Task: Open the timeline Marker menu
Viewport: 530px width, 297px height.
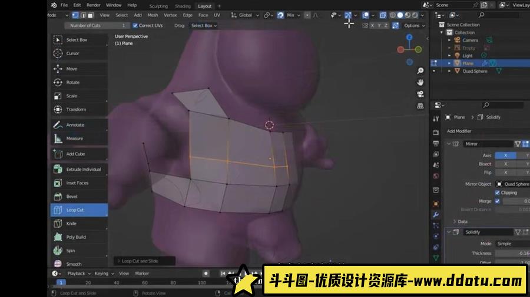Action: tap(142, 274)
